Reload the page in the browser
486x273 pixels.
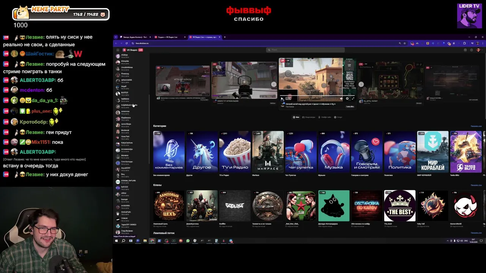click(x=126, y=43)
